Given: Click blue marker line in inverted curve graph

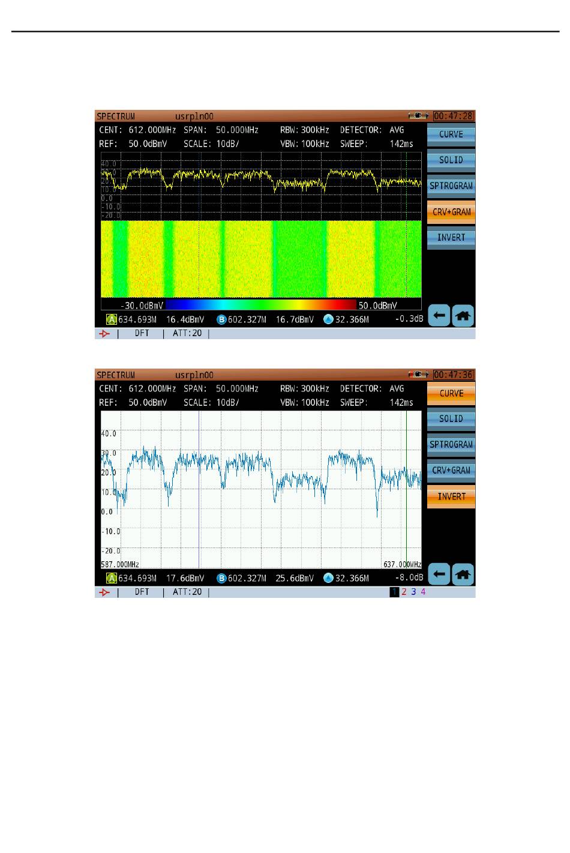Looking at the screenshot, I should point(199,489).
